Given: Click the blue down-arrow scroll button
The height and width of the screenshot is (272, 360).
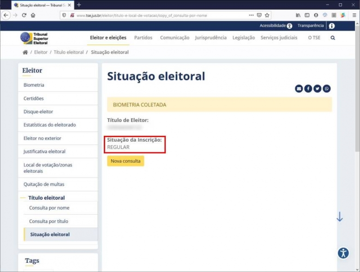Looking at the screenshot, I should point(340,217).
